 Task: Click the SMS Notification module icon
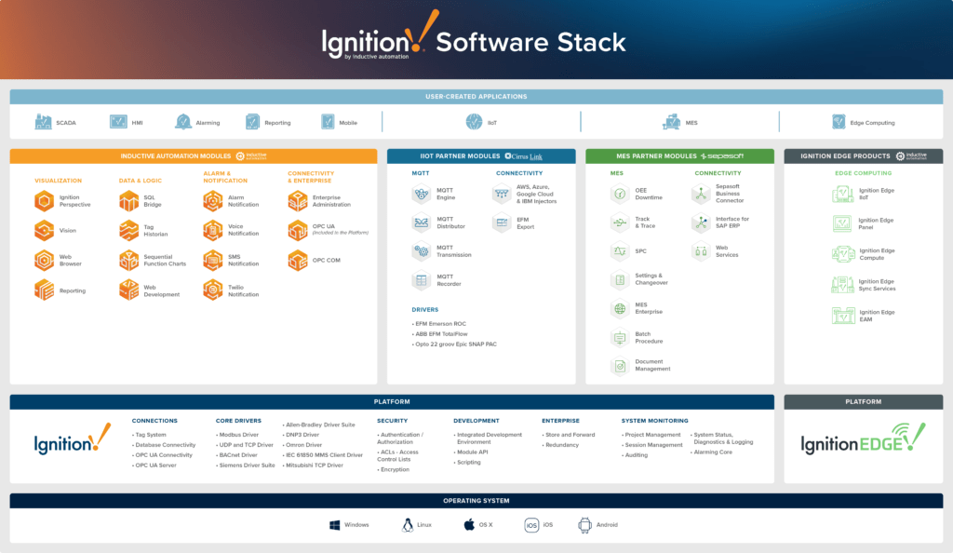tap(213, 260)
